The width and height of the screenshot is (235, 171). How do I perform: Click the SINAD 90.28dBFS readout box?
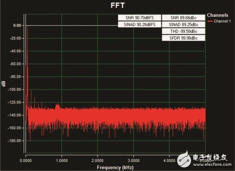tap(139, 25)
